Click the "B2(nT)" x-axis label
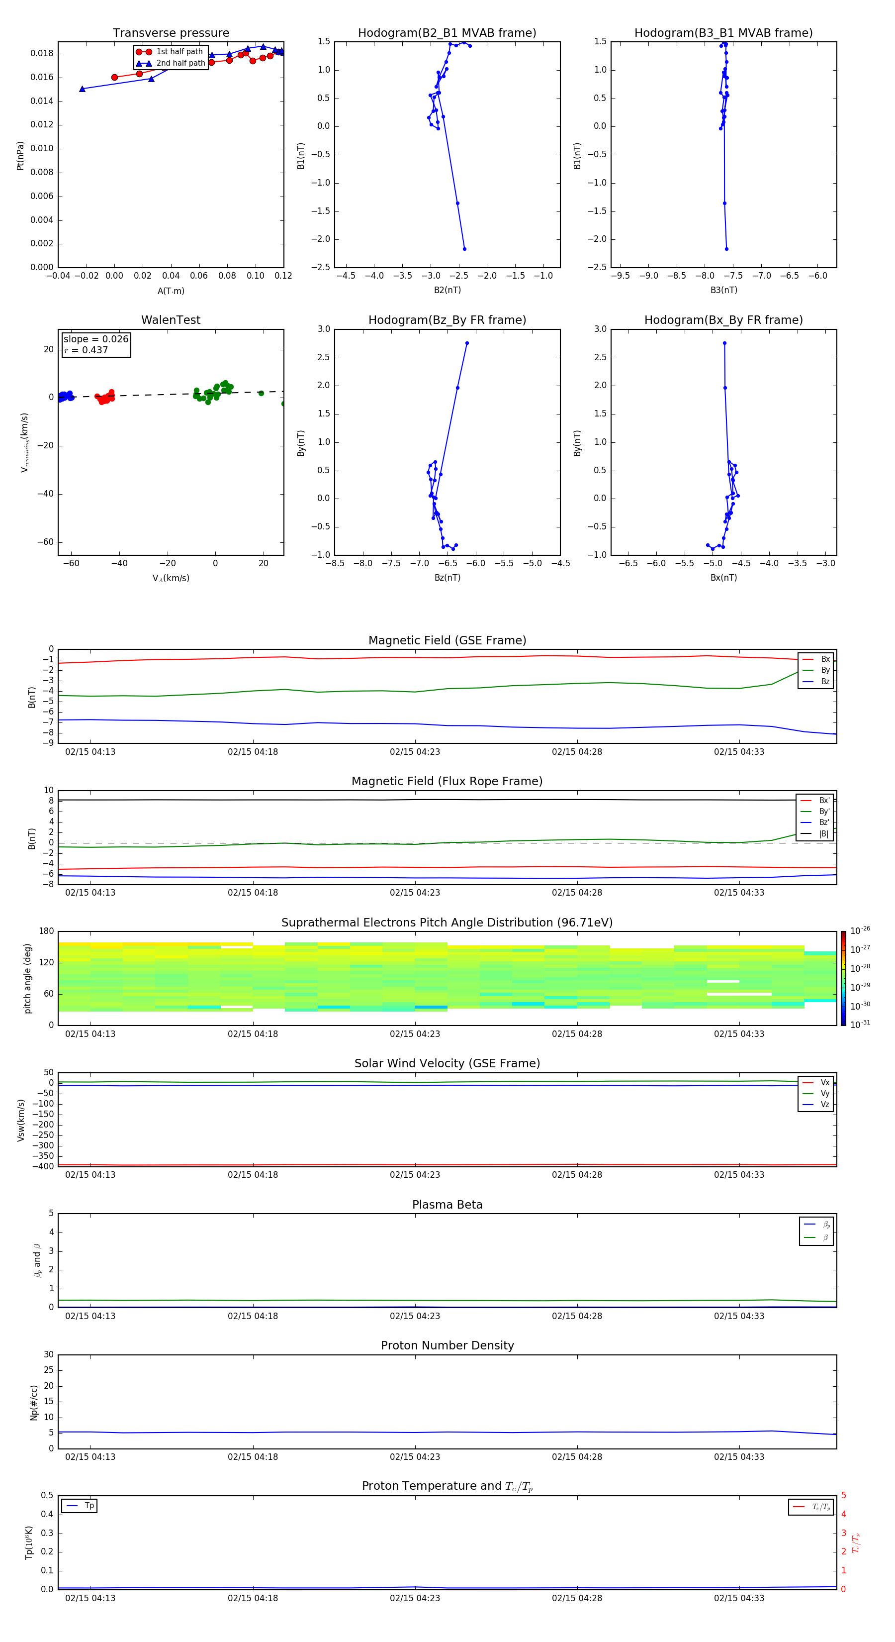Screen dimensions: 895x1642 (x=447, y=290)
